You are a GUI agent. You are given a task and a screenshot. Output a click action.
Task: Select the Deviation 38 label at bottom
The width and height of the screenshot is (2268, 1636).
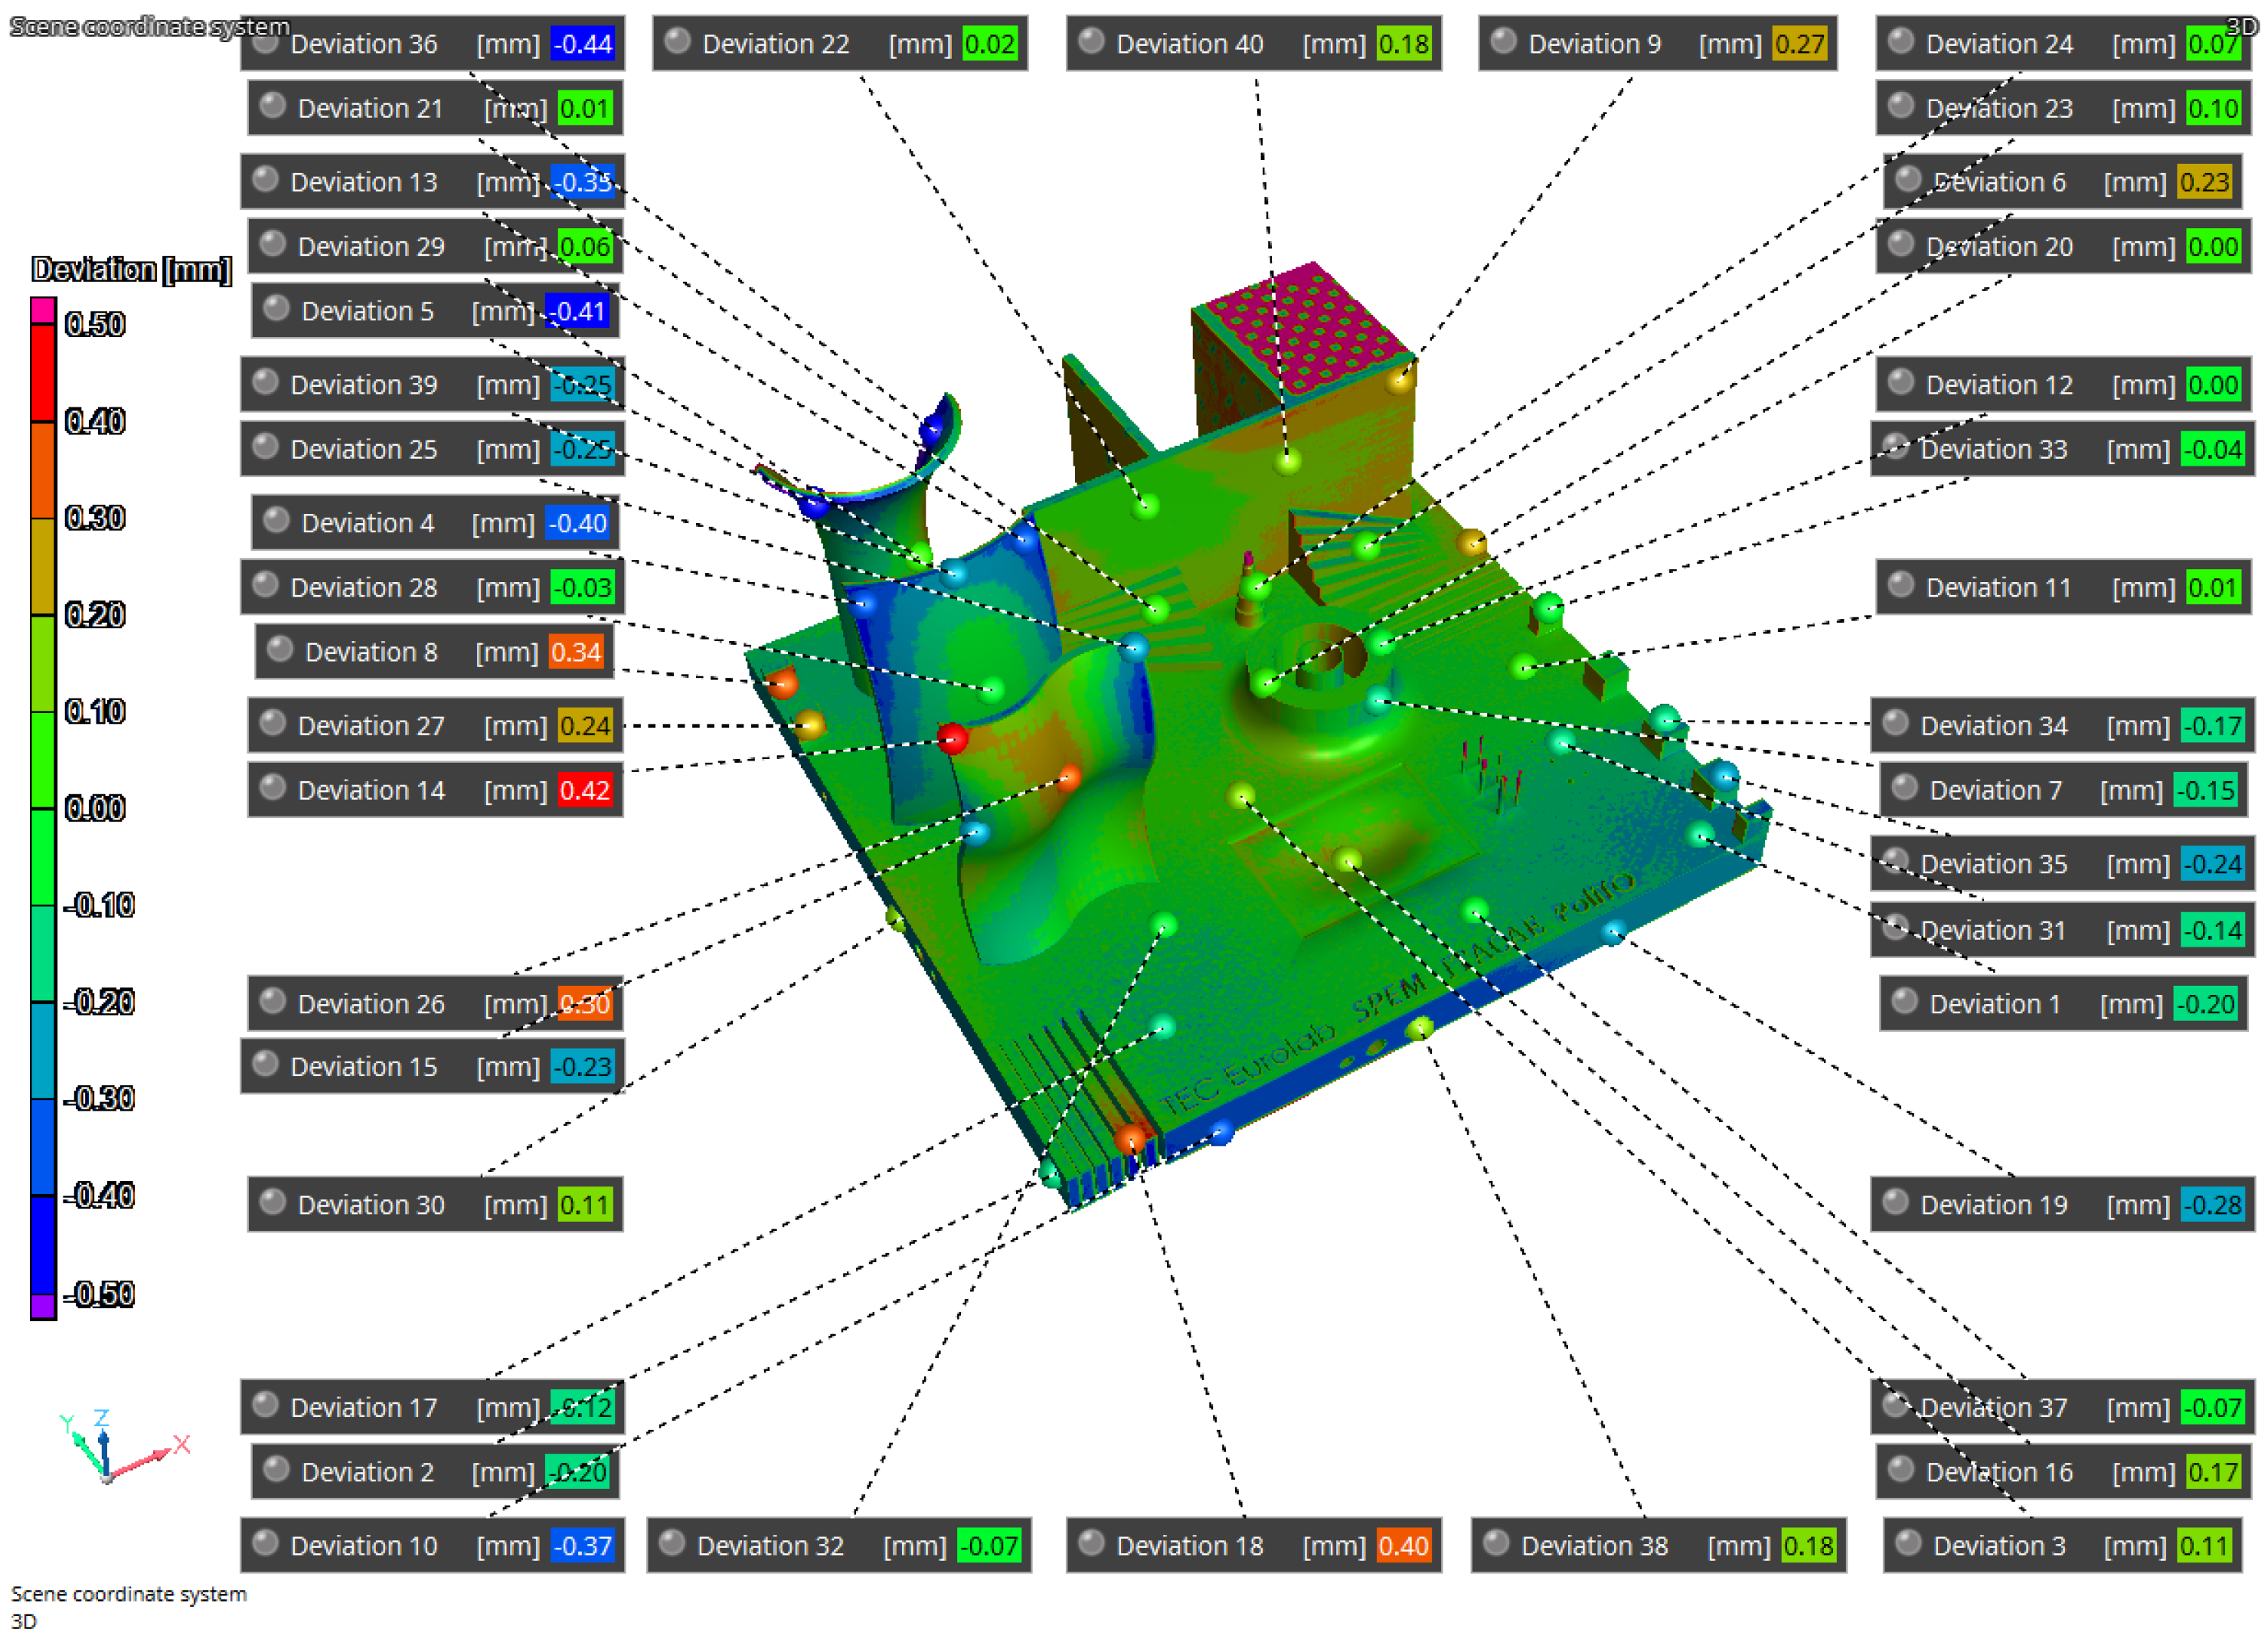(1594, 1546)
